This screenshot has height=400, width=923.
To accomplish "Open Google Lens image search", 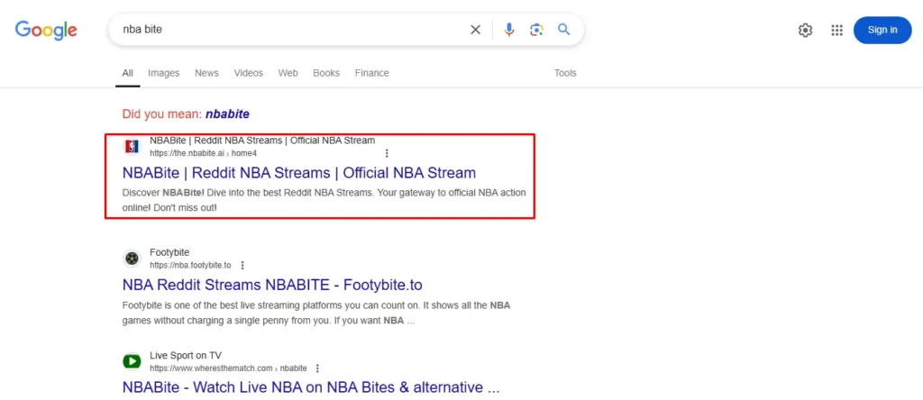I will [536, 30].
